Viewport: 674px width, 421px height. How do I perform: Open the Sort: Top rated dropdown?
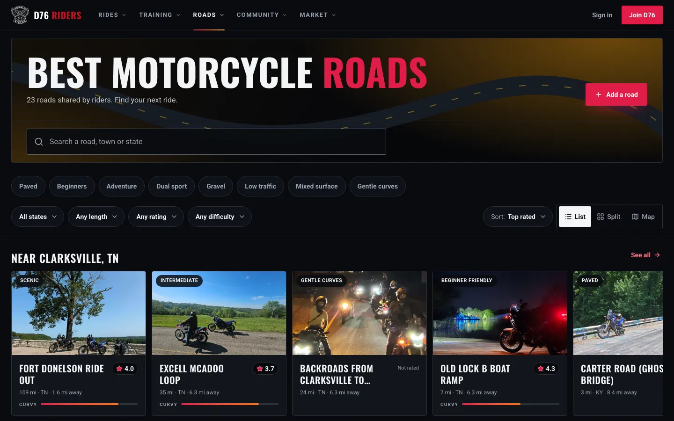point(518,217)
